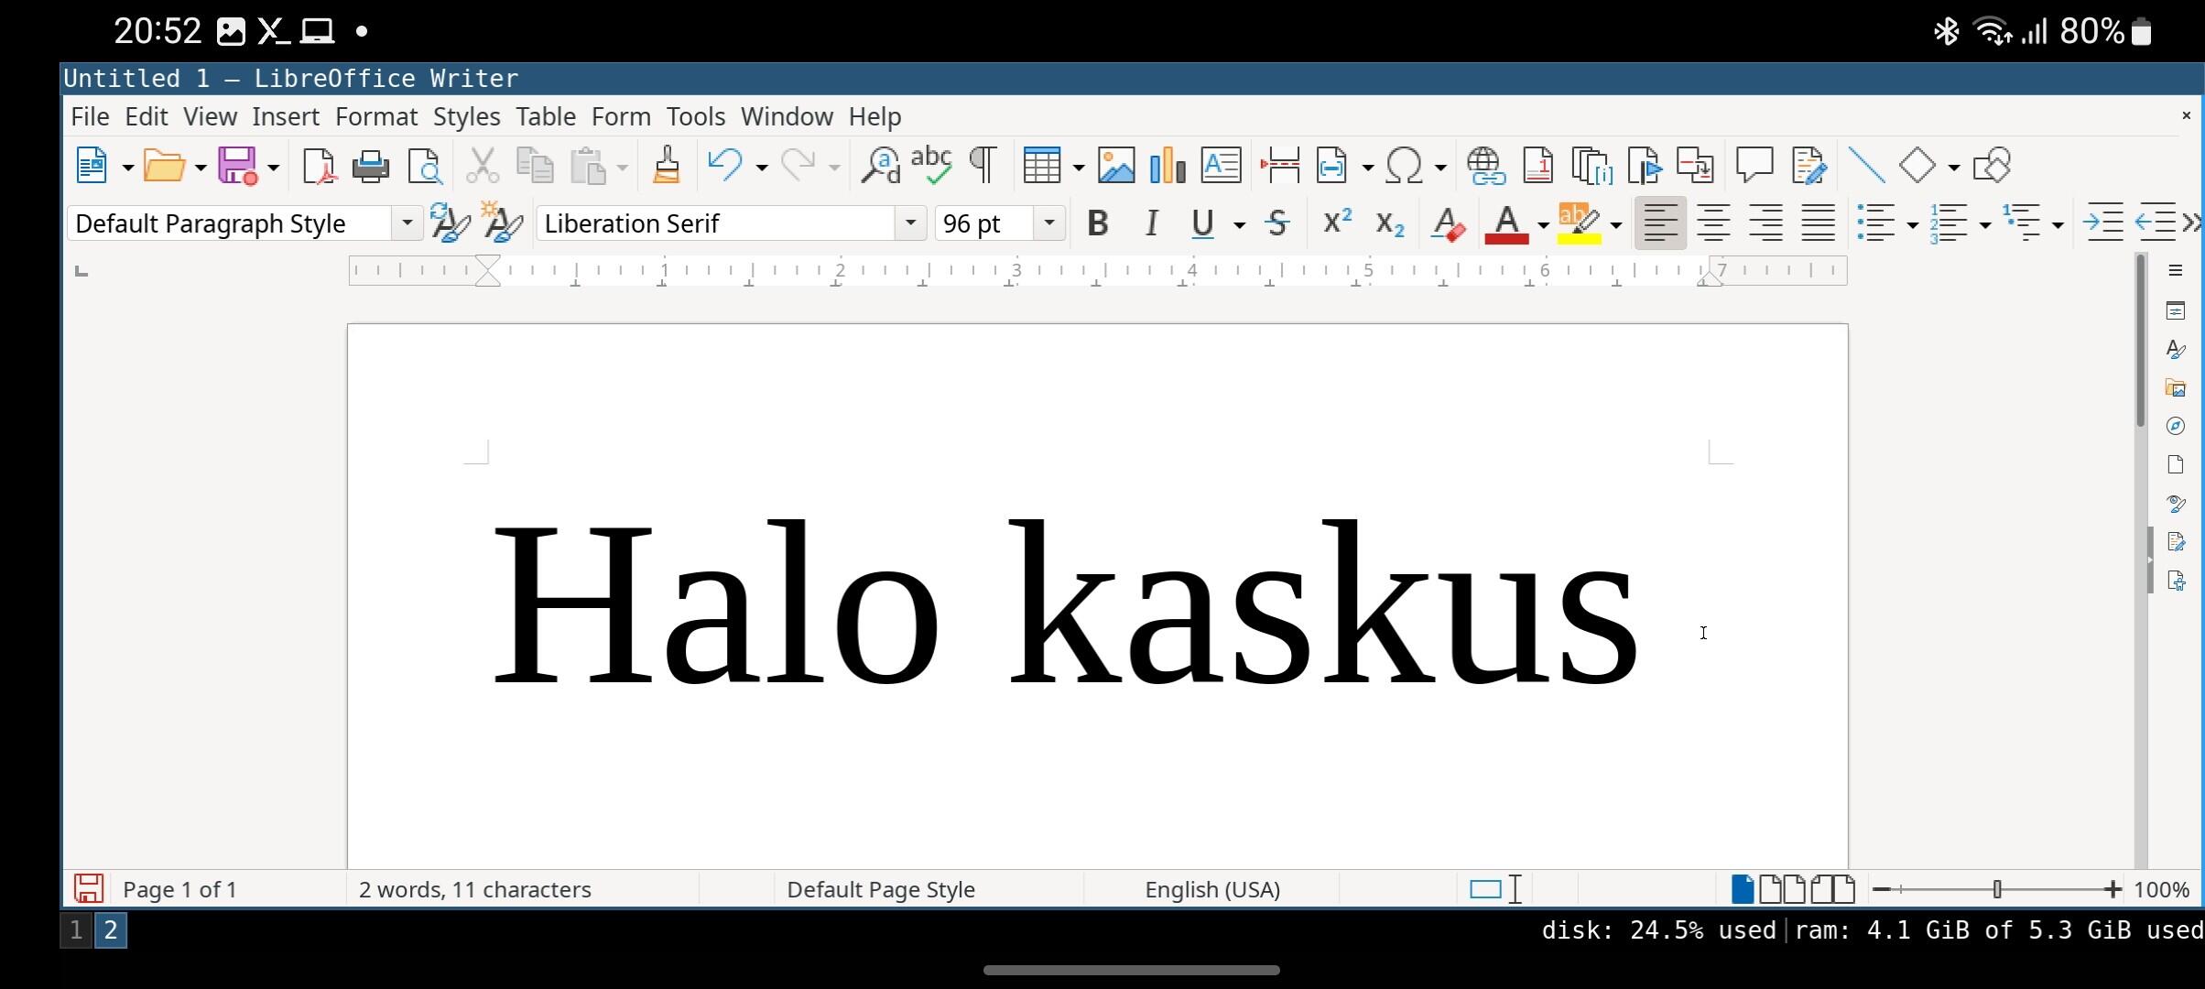Save the document with the Save icon
Viewport: 2205px width, 989px height.
click(x=238, y=167)
